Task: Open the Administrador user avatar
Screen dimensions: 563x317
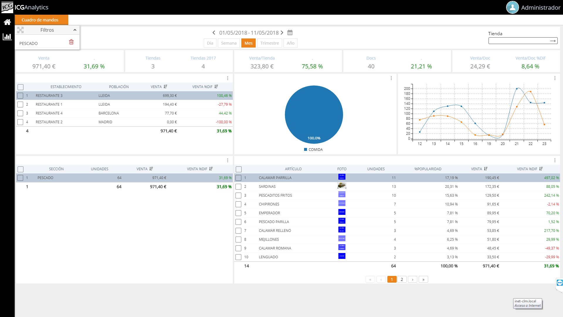Action: (512, 7)
